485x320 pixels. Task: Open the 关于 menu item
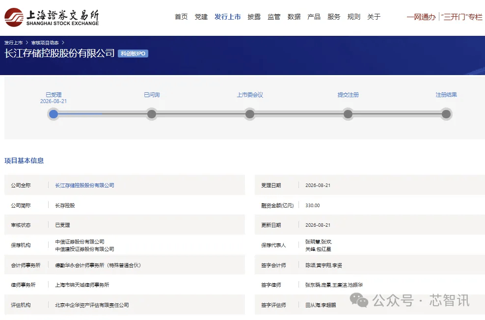(x=374, y=17)
